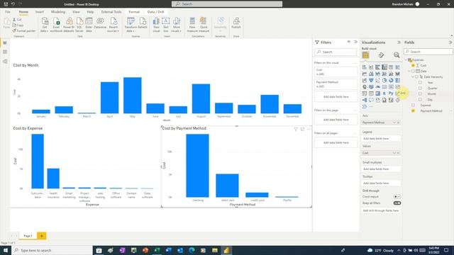This screenshot has width=454, height=255.
Task: Open Cost values field dropdown
Action: click(x=394, y=153)
